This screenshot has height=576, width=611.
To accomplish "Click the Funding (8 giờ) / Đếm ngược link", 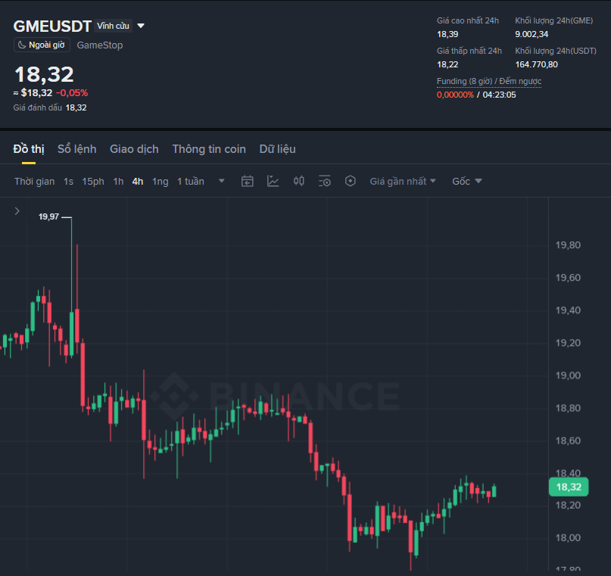I will click(x=489, y=81).
